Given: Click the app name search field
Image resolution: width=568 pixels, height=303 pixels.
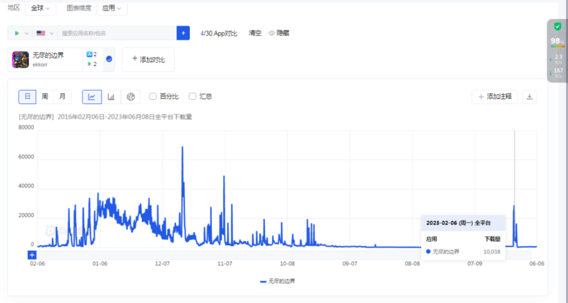Looking at the screenshot, I should (x=118, y=33).
